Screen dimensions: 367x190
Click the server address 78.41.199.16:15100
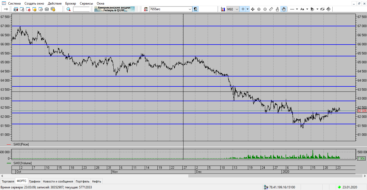tap(282, 187)
